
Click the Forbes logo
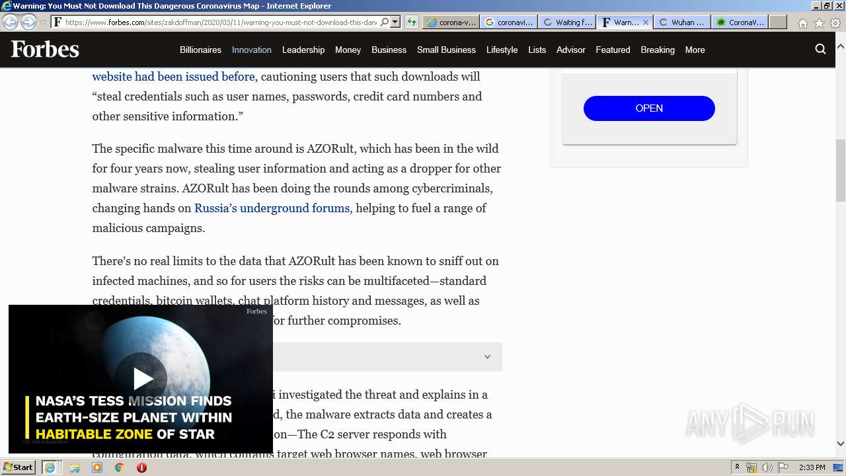click(45, 50)
